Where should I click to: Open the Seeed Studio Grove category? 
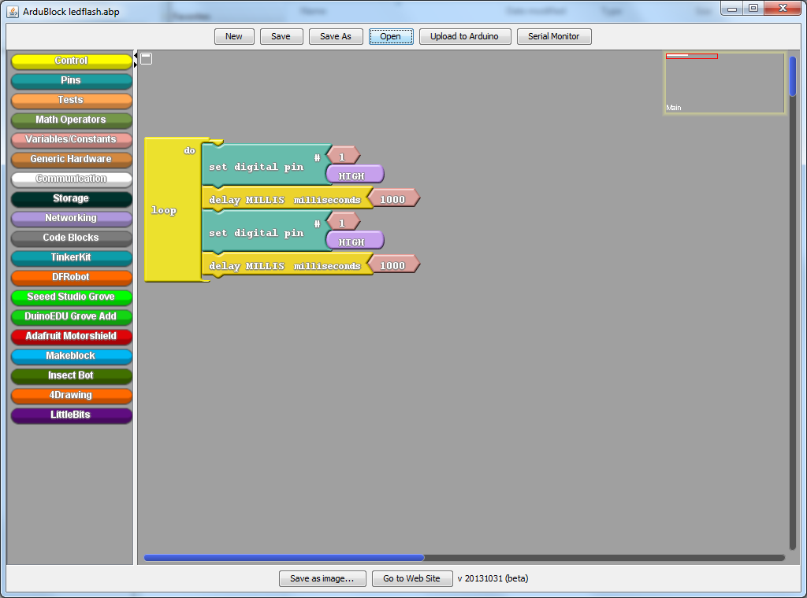[x=71, y=297]
